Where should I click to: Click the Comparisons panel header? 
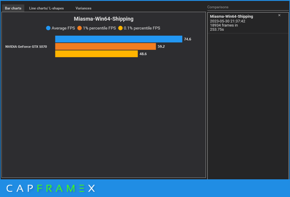pyautogui.click(x=218, y=7)
